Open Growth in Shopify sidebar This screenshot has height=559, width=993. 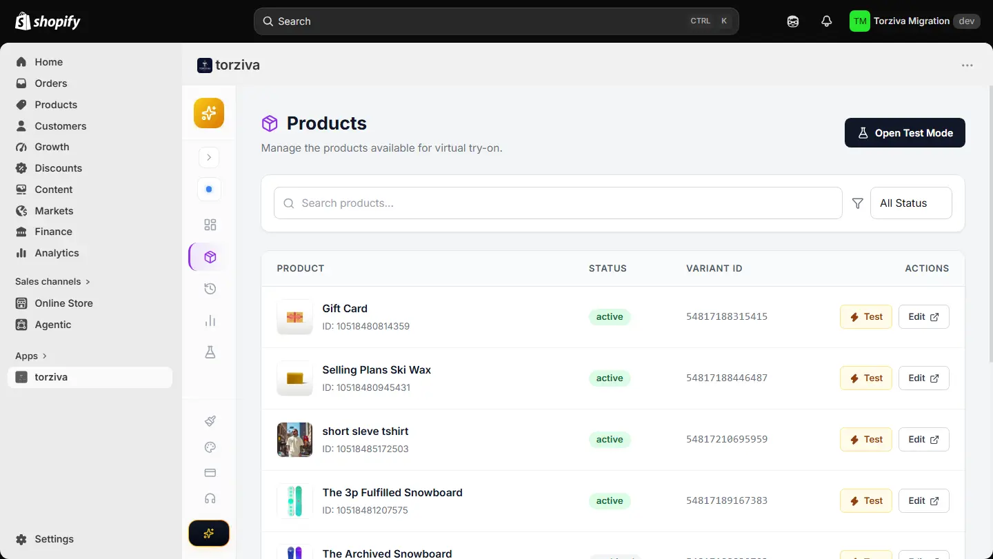(x=90, y=147)
